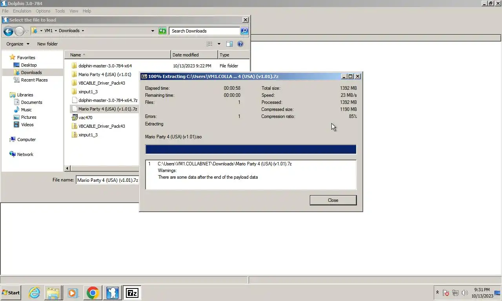
Task: Select Downloads in navigation pane
Action: [31, 73]
